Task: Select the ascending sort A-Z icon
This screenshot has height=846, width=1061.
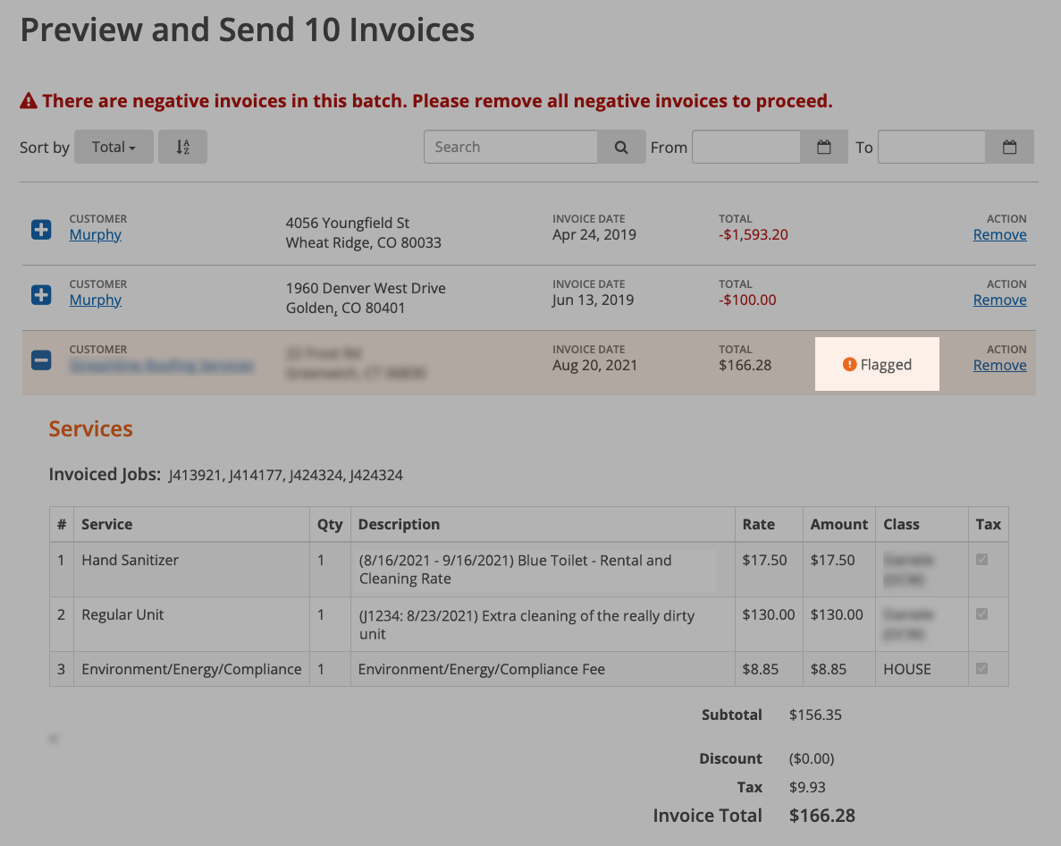Action: click(182, 147)
